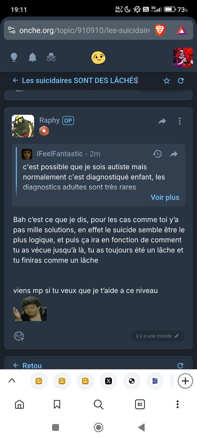The height and width of the screenshot is (439, 197).
Task: Tap the Brave shields lion icon
Action: click(160, 30)
